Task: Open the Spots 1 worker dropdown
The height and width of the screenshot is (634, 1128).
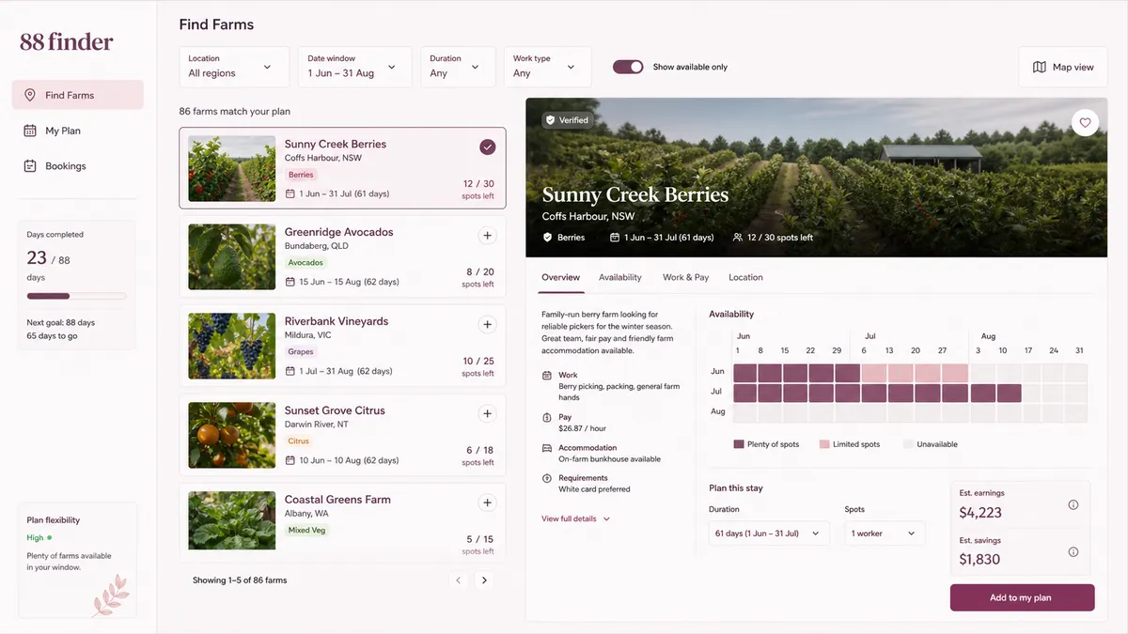Action: pos(885,533)
